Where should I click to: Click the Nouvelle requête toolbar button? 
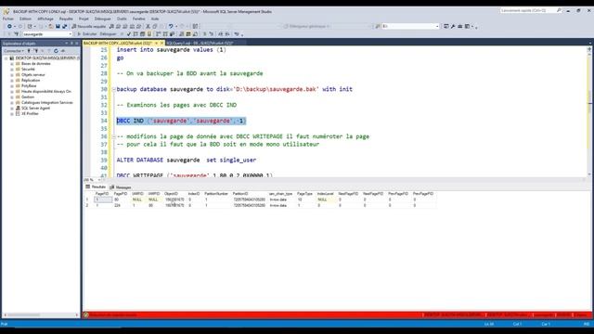click(x=89, y=27)
